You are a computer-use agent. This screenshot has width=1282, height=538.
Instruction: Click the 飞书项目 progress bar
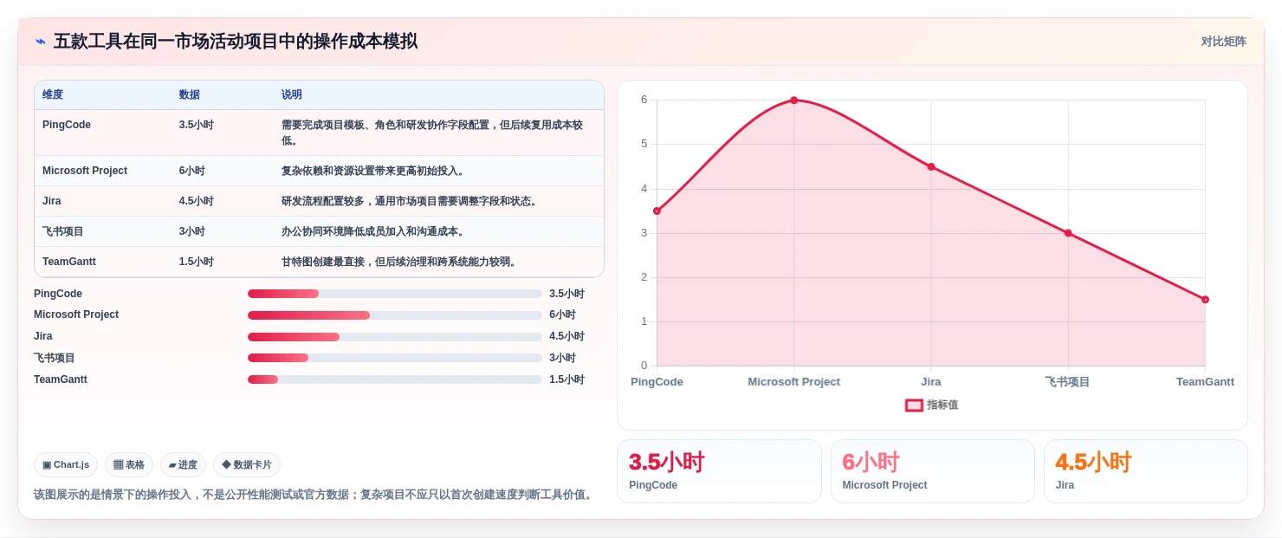395,358
